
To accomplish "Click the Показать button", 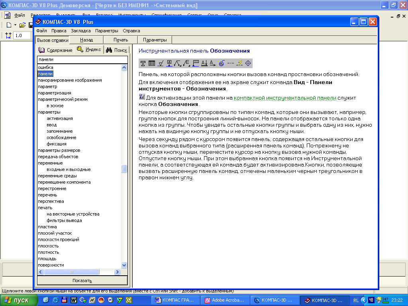I will click(82, 280).
